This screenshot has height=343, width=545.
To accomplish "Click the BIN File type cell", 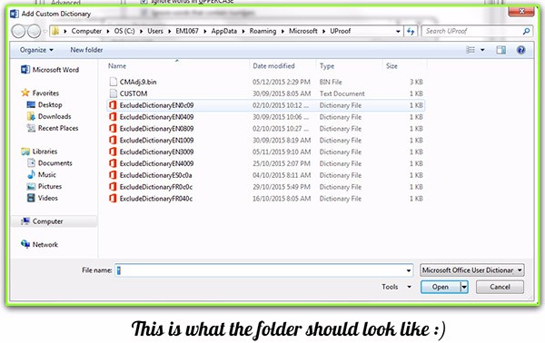I will click(x=331, y=82).
